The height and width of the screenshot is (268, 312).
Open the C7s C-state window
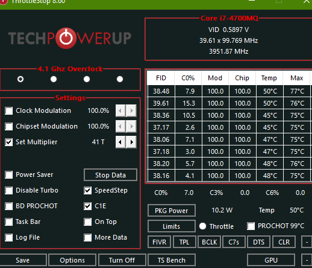234,242
